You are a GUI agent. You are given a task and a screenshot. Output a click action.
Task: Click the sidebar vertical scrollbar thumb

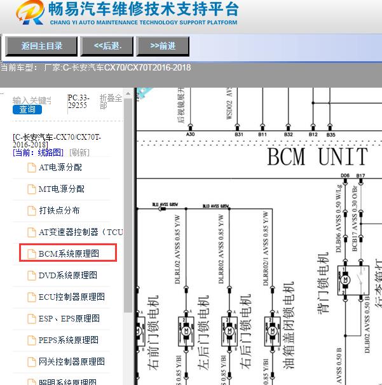[128, 205]
